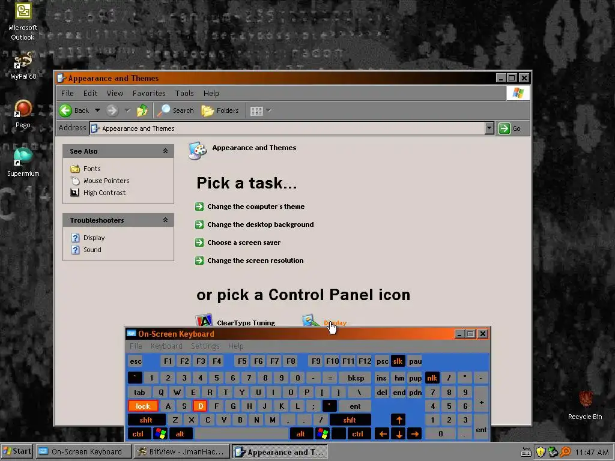Image resolution: width=615 pixels, height=461 pixels.
Task: Toggle the slk scroll lock key
Action: (398, 361)
